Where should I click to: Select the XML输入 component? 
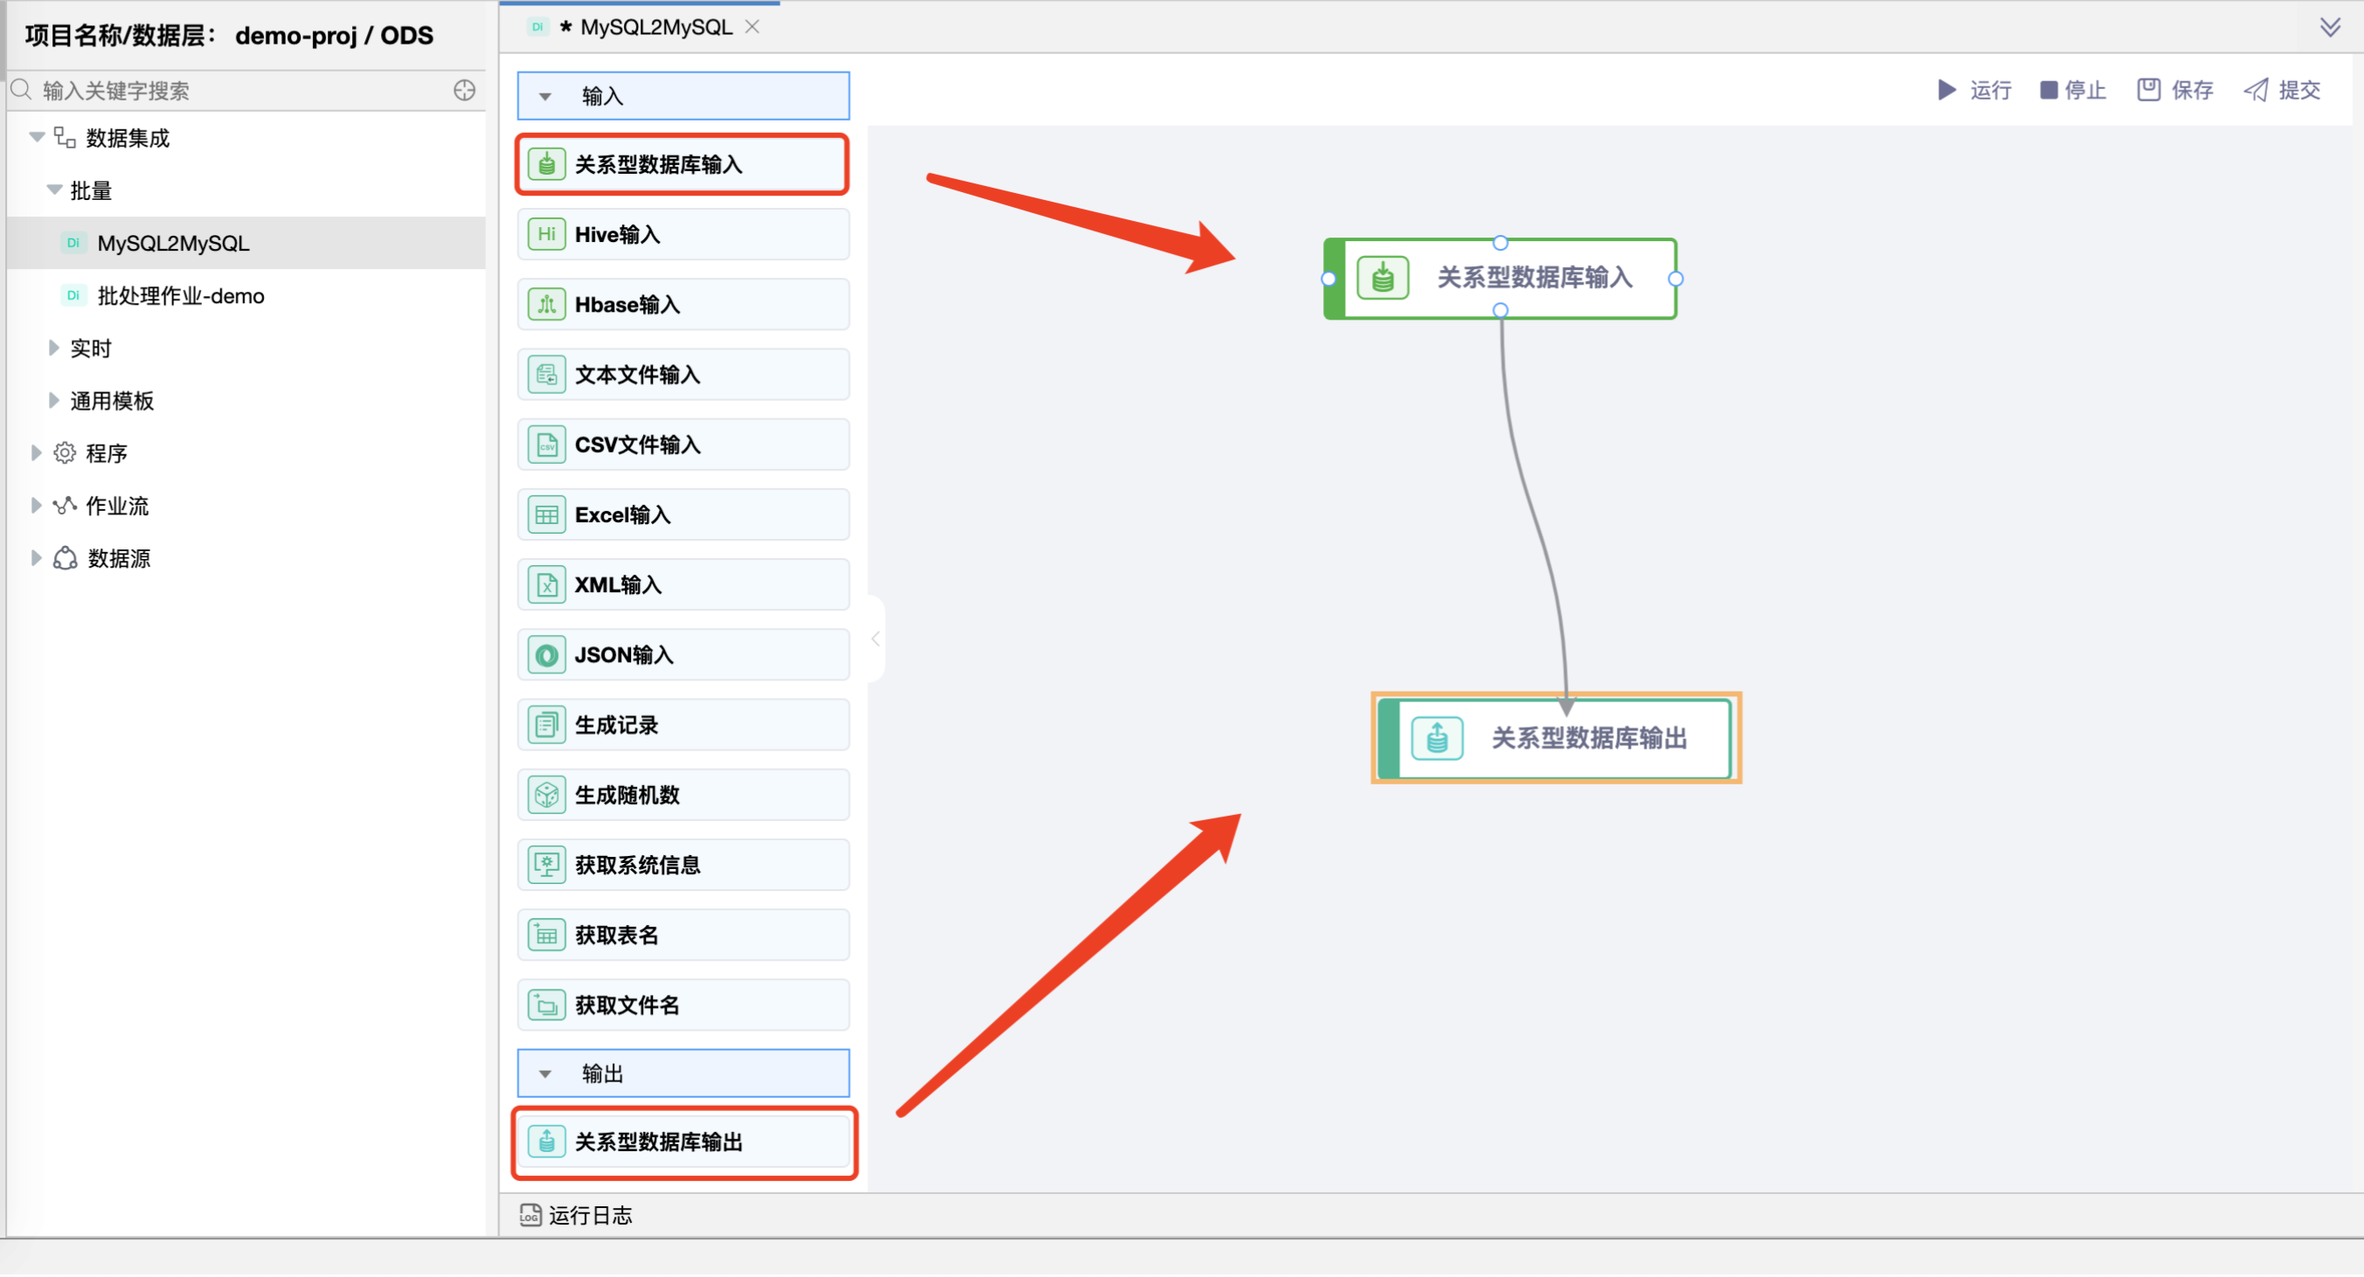tap(682, 584)
